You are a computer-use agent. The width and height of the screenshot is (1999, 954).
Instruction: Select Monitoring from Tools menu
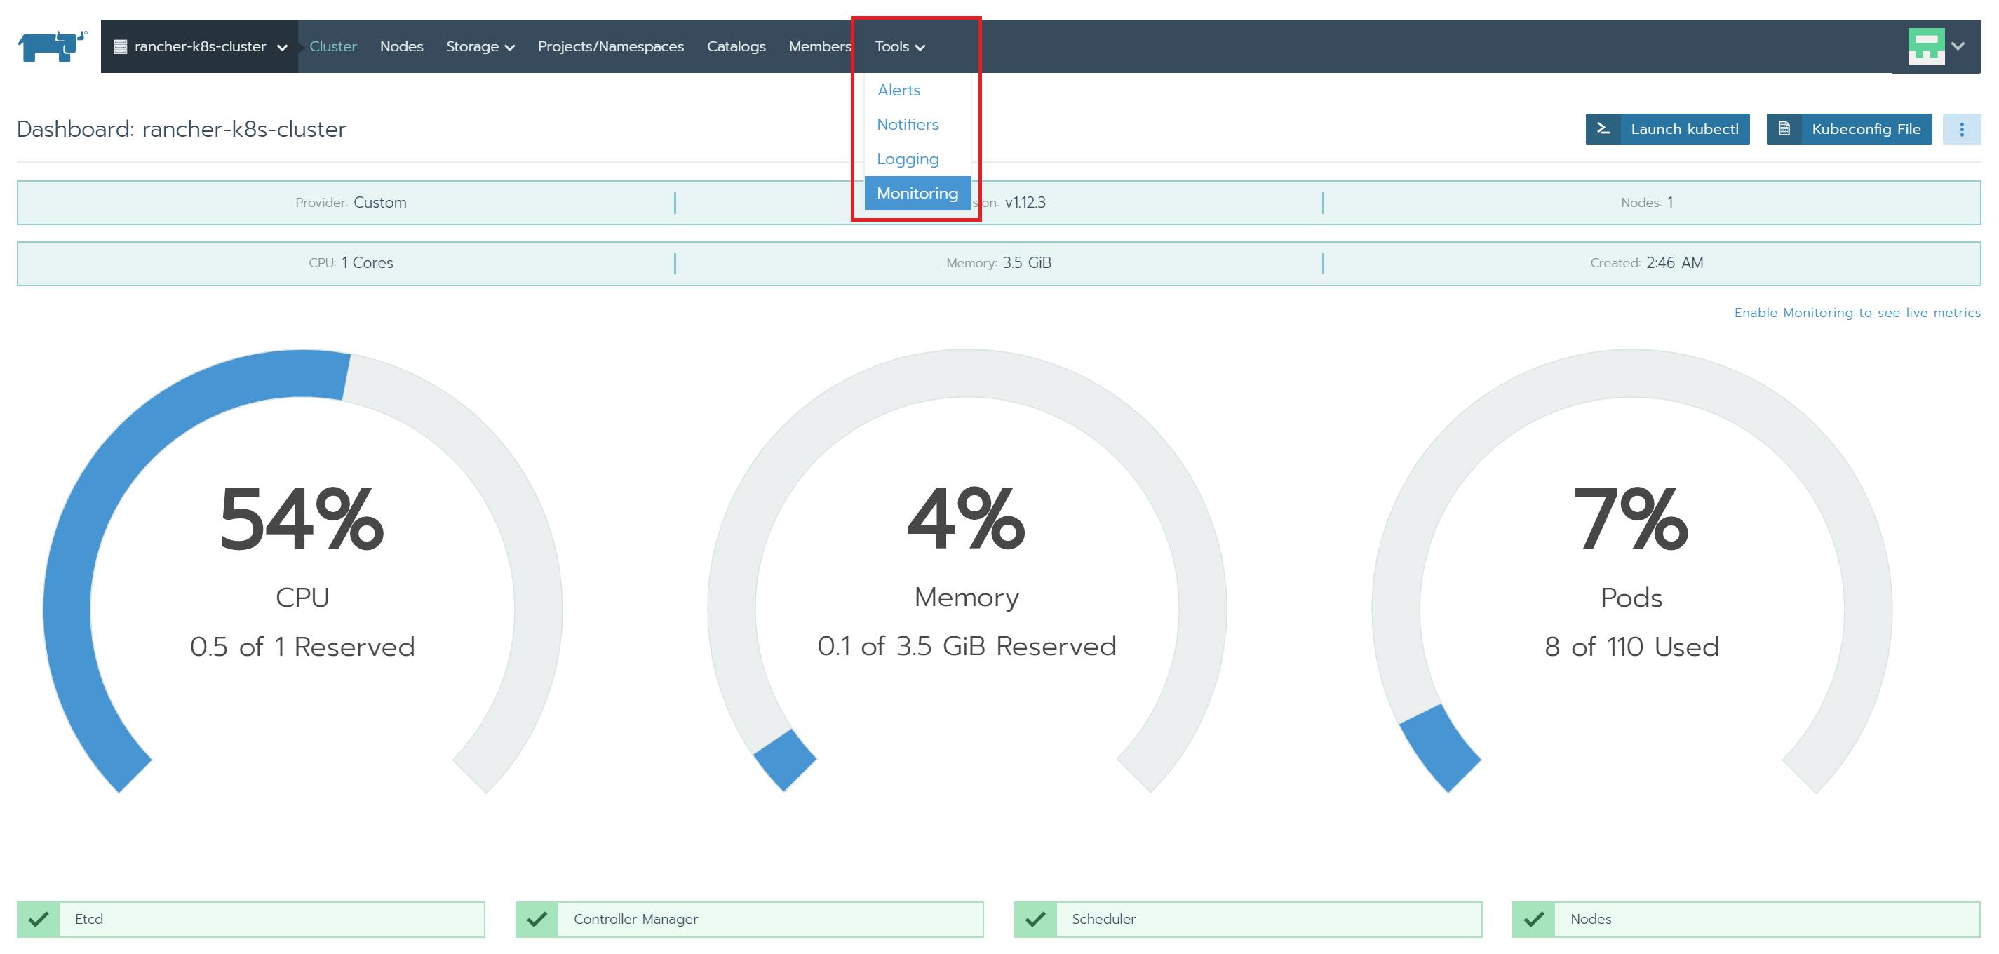tap(917, 194)
